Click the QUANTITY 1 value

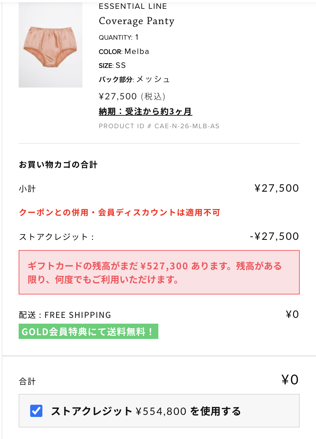coord(119,37)
